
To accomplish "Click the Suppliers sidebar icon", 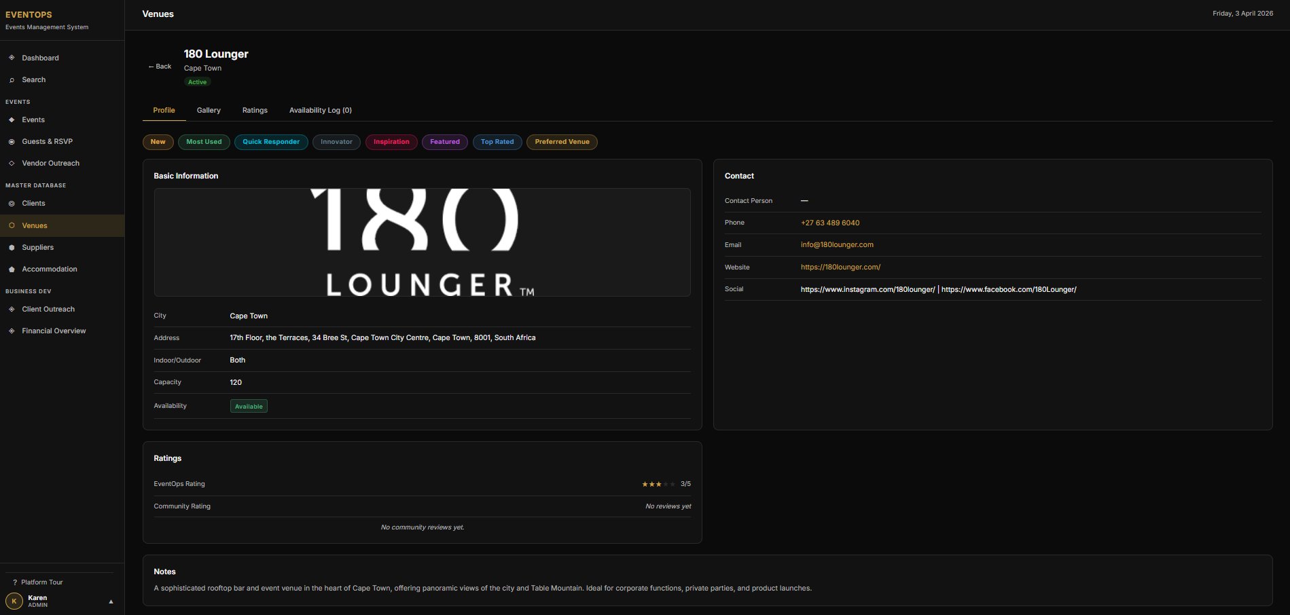I will click(x=12, y=248).
